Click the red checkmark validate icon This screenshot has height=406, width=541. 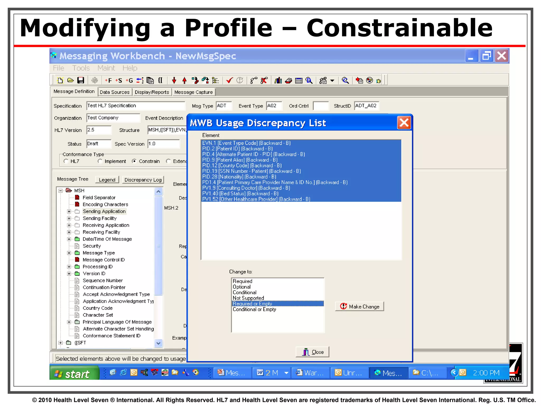[229, 80]
